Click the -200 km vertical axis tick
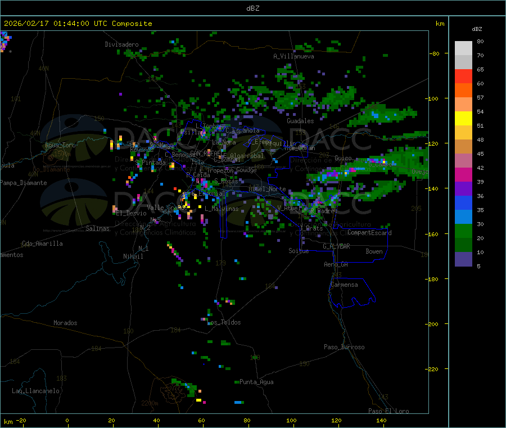 point(432,324)
